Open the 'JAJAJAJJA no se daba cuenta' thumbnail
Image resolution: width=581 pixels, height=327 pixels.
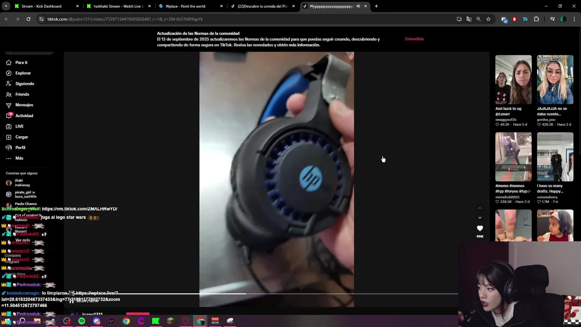pos(555,80)
